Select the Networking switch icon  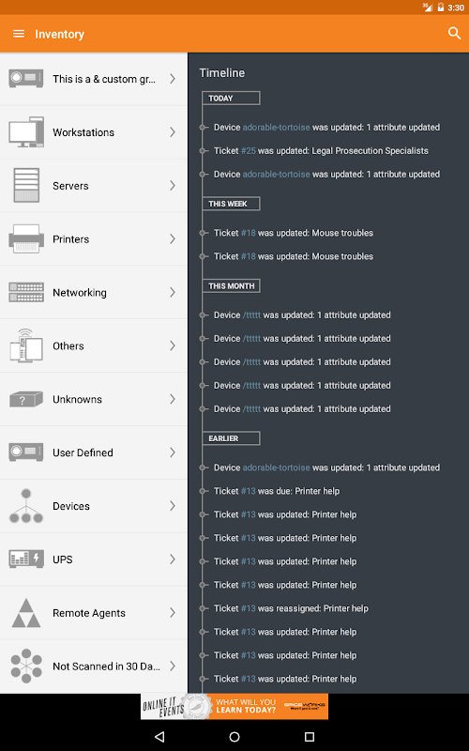[x=26, y=292]
